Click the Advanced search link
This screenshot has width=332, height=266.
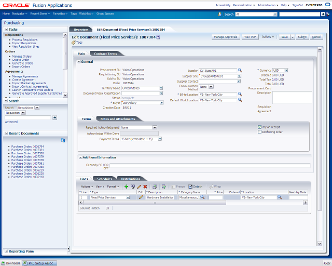point(11,122)
